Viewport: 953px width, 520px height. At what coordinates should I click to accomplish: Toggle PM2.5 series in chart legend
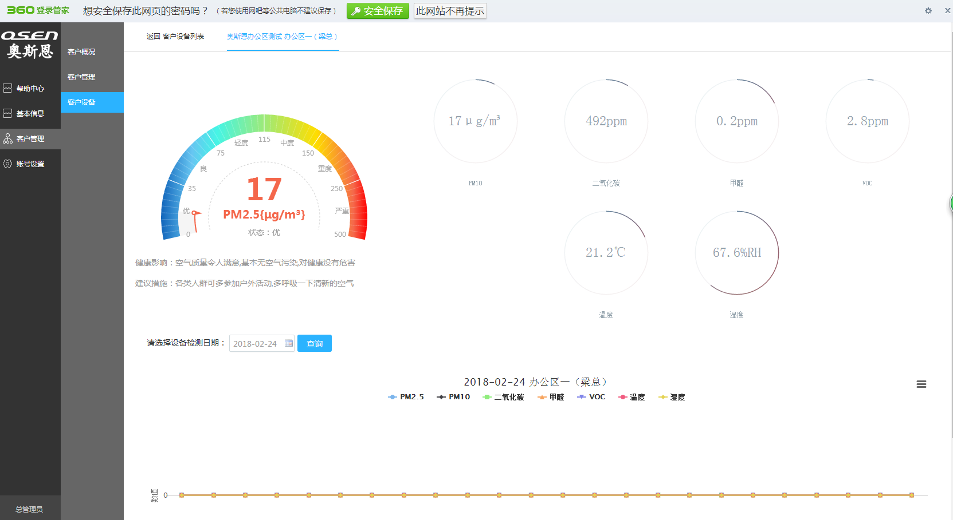pos(406,397)
